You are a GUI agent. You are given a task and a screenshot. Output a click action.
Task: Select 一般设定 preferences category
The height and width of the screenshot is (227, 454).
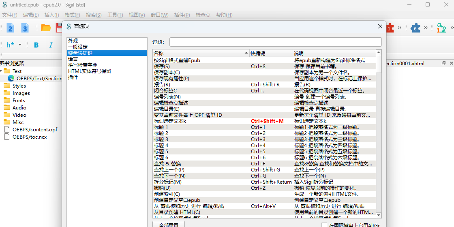pos(107,47)
